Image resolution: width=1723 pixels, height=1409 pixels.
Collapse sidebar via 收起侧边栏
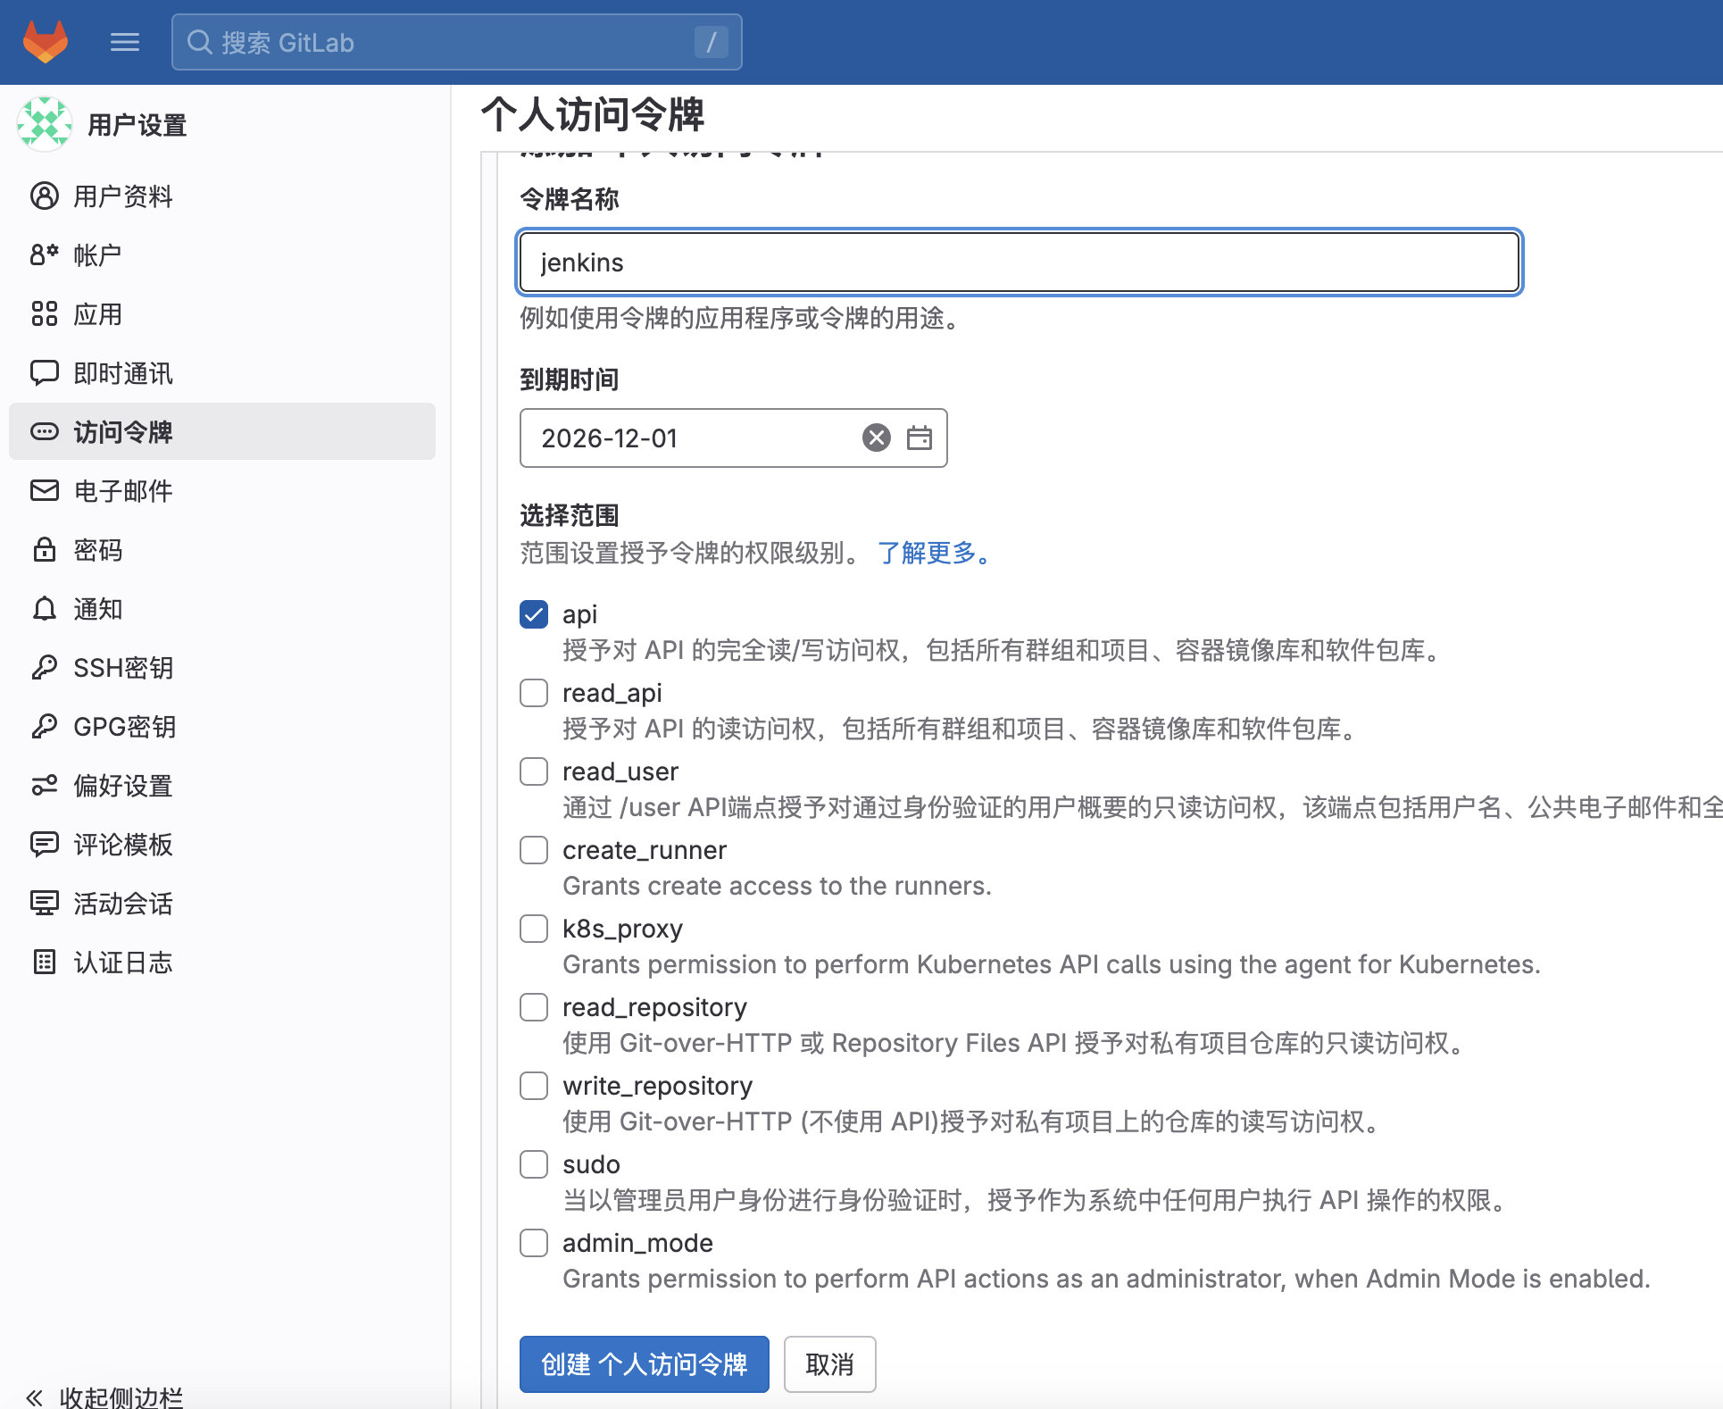105,1396
